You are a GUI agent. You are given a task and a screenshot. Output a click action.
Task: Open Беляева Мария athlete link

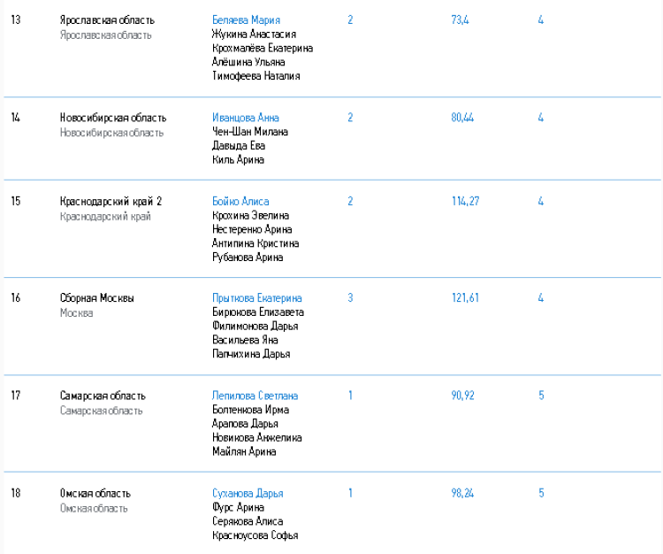[246, 19]
